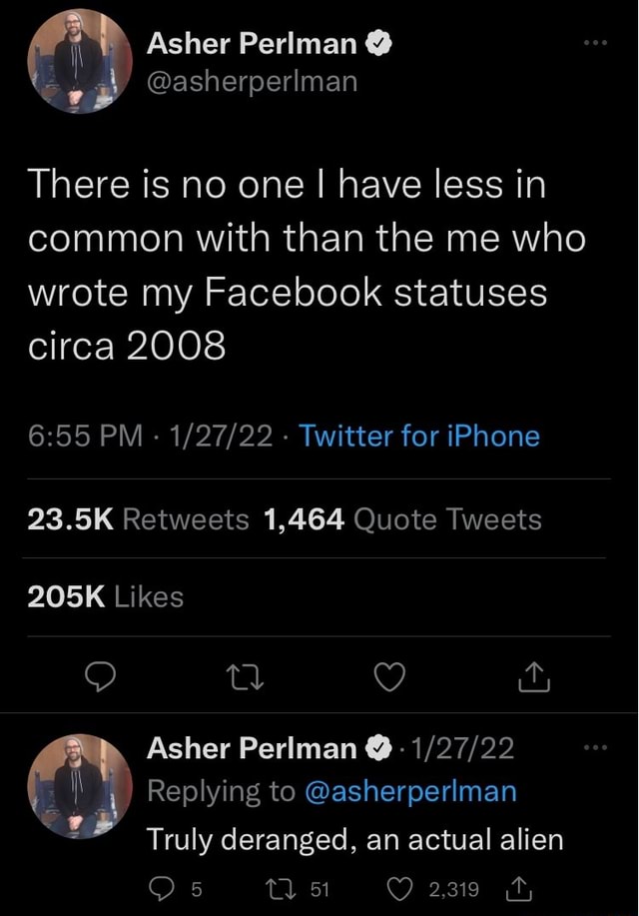Viewport: 639px width, 916px height.
Task: Click the Twitter for iPhone link
Action: [419, 436]
